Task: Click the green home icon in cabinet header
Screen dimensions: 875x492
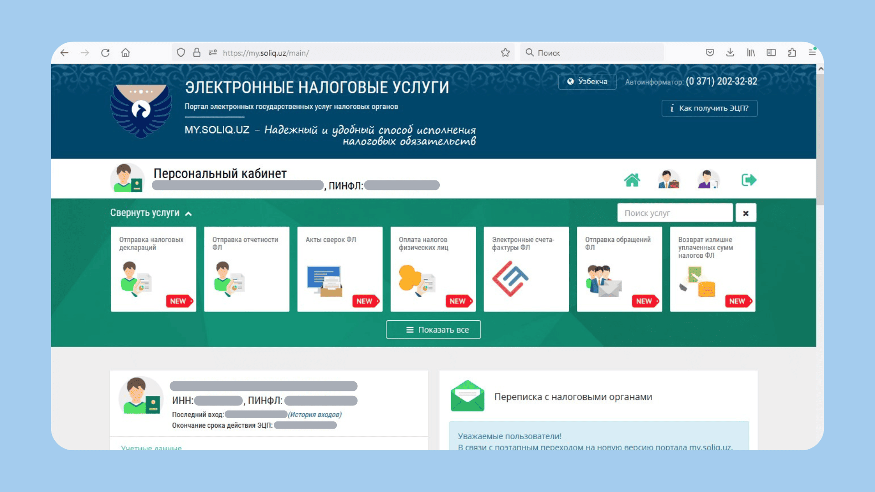Action: (x=632, y=180)
